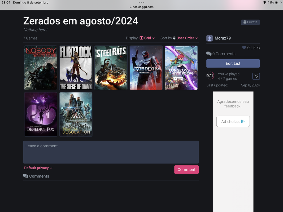Click the pink Comment button
The height and width of the screenshot is (212, 283).
[x=186, y=170]
